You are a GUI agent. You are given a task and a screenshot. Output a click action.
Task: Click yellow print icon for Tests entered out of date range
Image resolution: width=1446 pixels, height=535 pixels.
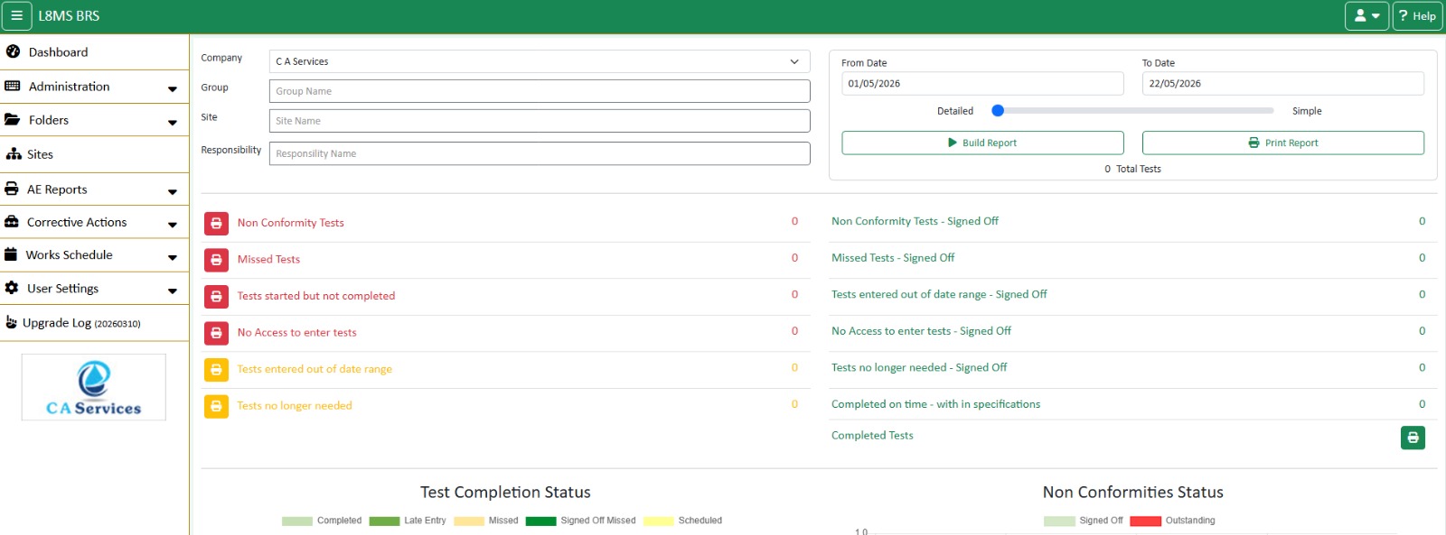[x=216, y=369]
